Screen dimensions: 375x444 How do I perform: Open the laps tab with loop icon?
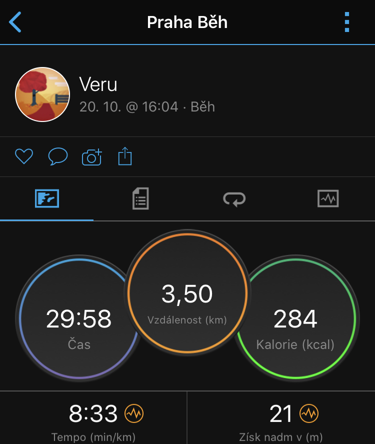coord(234,199)
